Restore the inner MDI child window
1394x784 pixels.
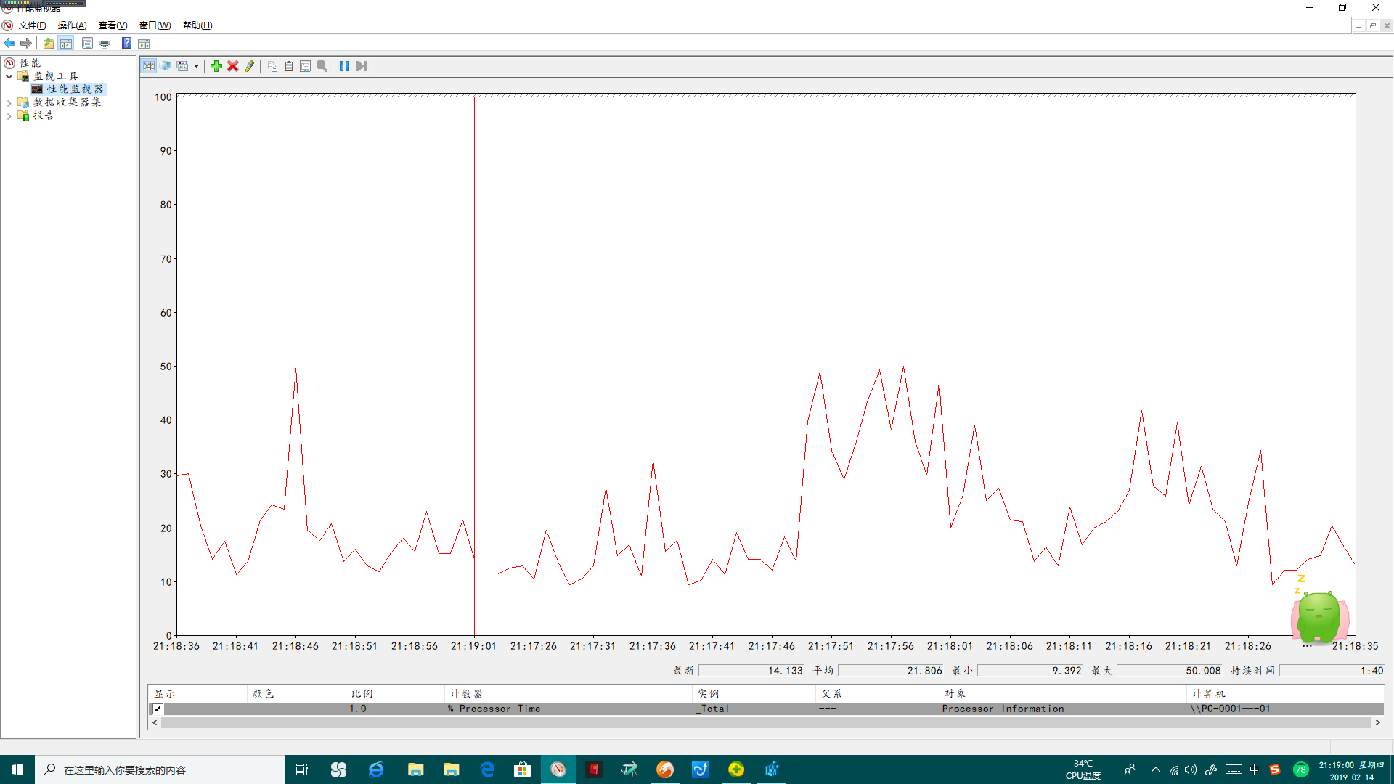(1372, 25)
